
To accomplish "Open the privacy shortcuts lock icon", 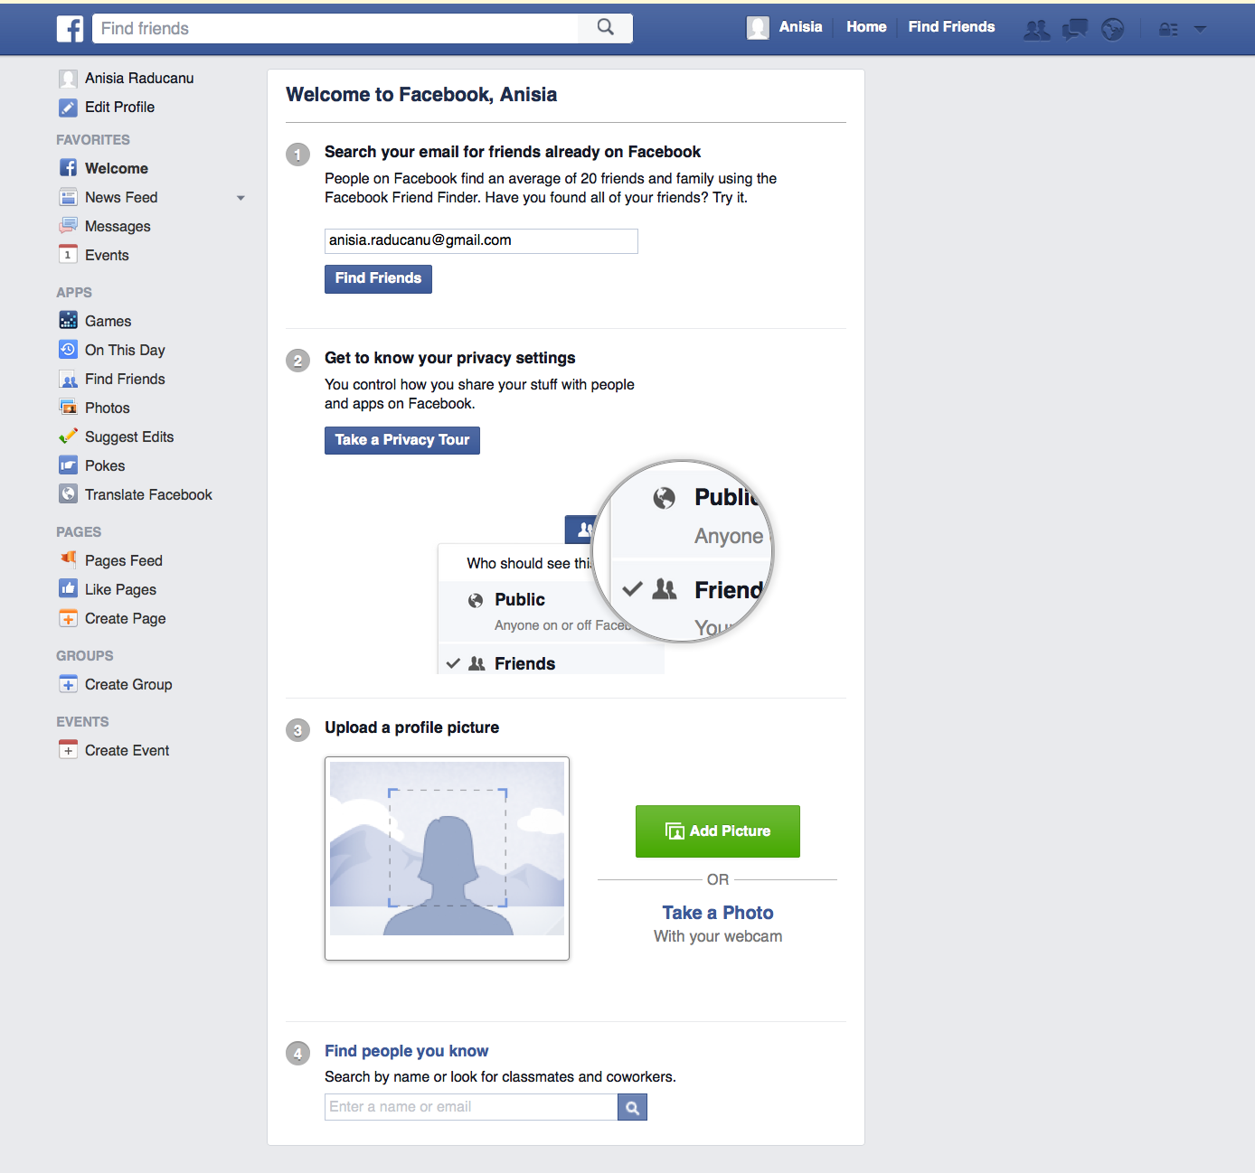I will [x=1168, y=30].
